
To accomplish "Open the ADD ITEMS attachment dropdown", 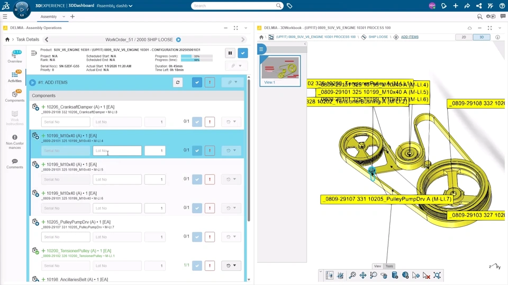I will point(233,82).
